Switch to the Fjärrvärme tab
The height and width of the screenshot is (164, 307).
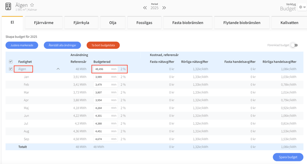click(44, 23)
